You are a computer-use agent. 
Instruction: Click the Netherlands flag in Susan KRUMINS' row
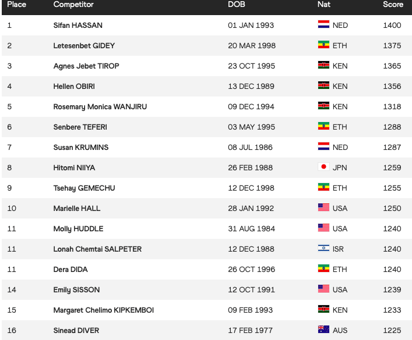pyautogui.click(x=323, y=147)
